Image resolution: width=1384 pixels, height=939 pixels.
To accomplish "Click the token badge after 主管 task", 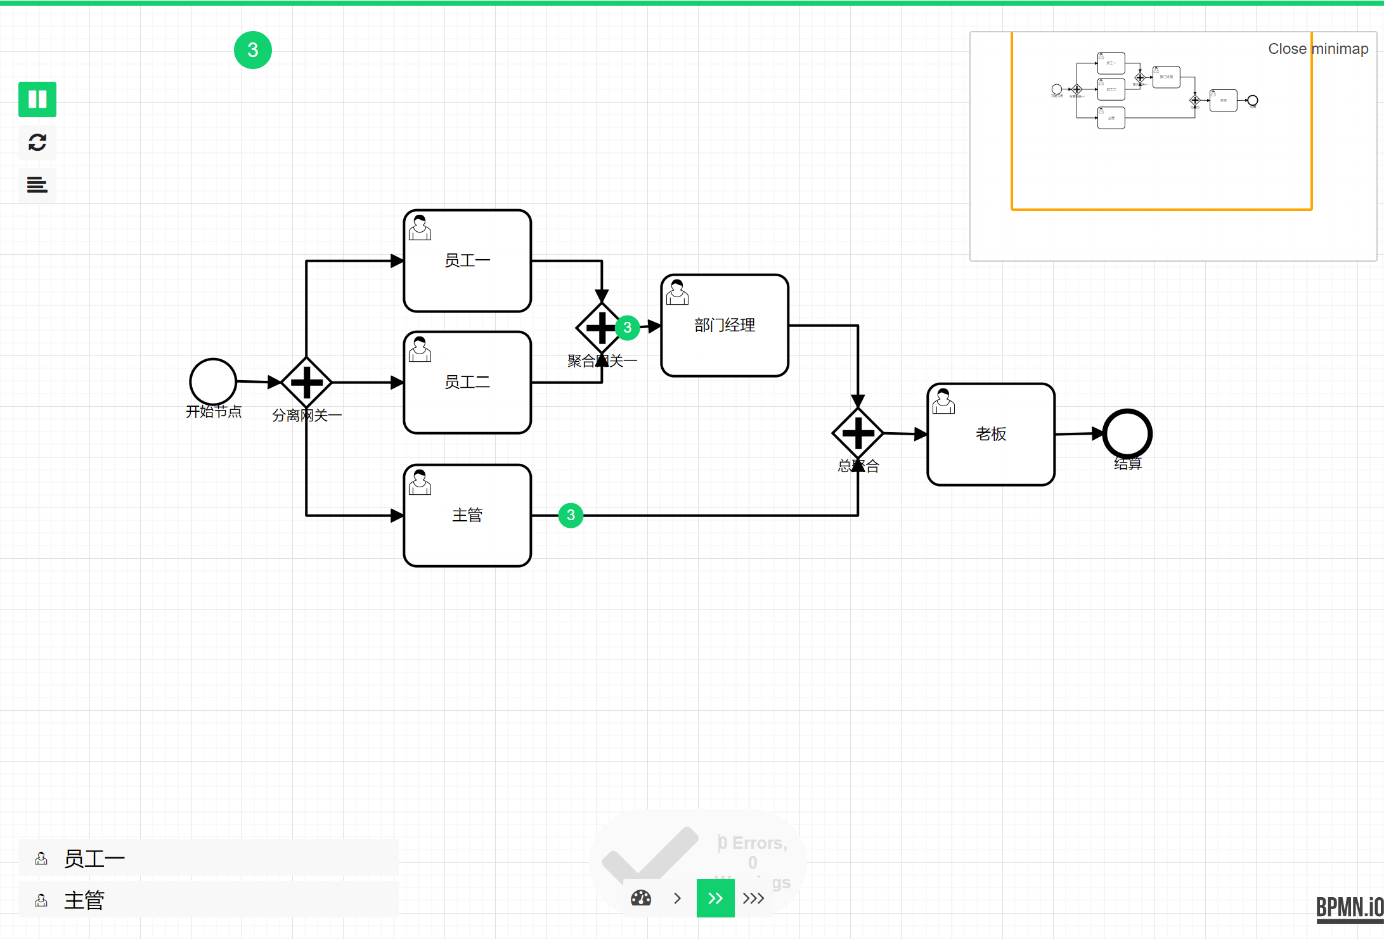I will pyautogui.click(x=571, y=515).
